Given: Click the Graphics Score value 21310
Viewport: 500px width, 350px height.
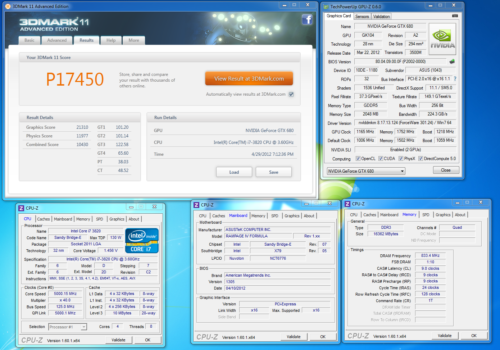Looking at the screenshot, I should point(82,127).
